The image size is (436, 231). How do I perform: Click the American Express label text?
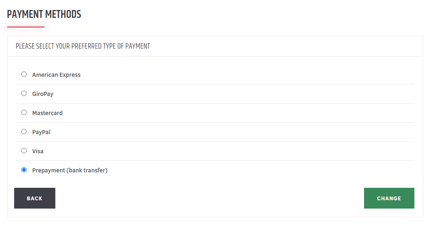(x=56, y=75)
